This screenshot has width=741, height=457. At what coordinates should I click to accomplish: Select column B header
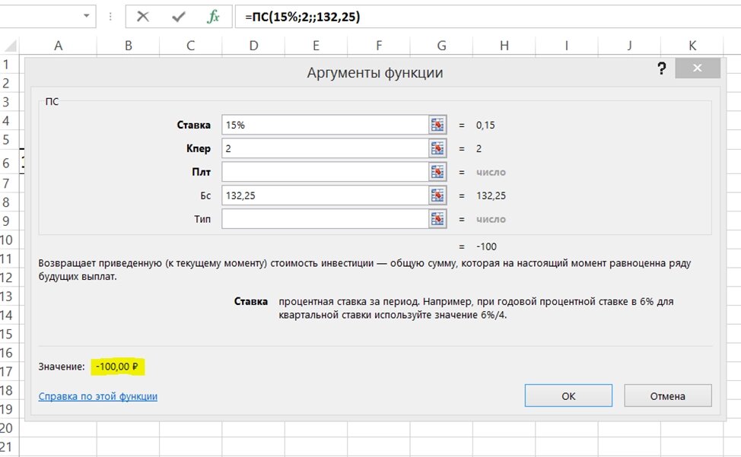[x=128, y=46]
